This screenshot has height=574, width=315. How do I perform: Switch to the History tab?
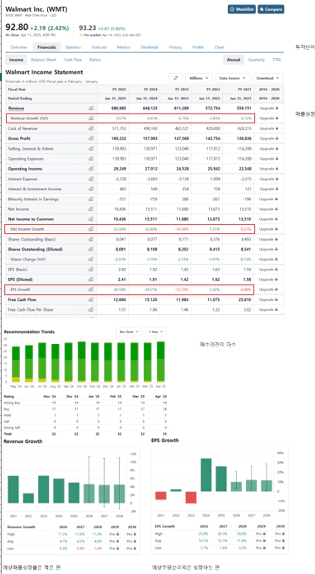click(175, 47)
